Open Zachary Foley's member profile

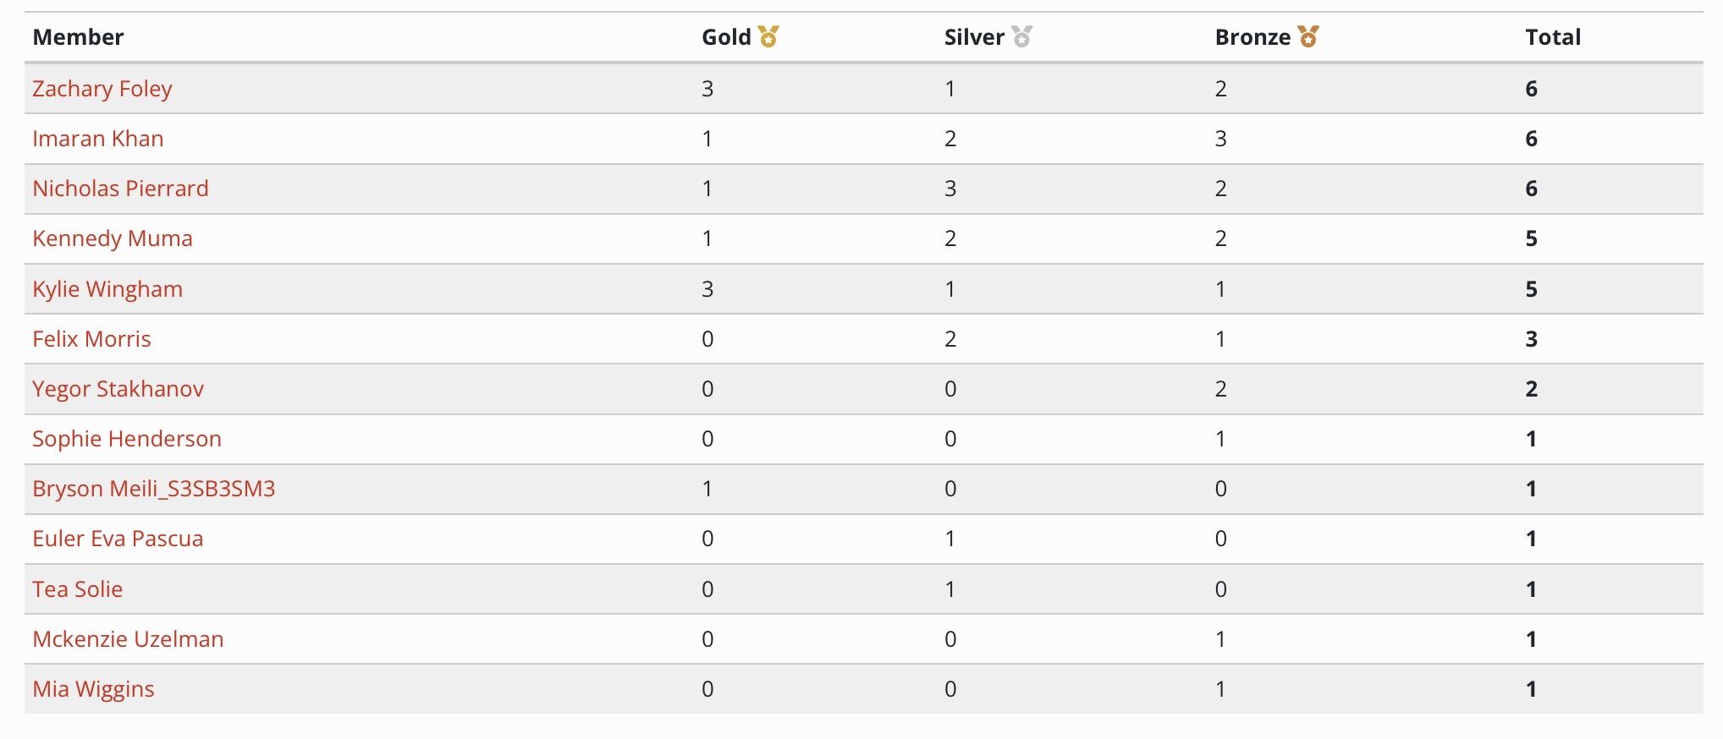(102, 89)
